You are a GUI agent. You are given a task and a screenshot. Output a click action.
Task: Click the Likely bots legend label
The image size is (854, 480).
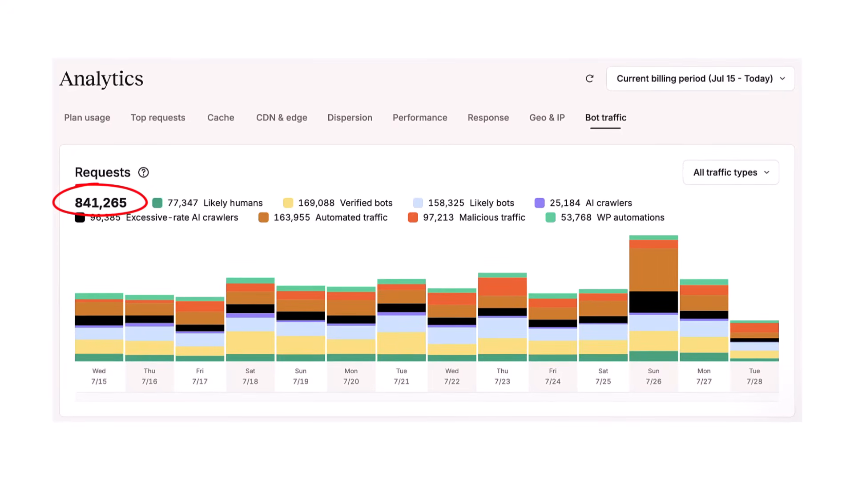pos(492,203)
